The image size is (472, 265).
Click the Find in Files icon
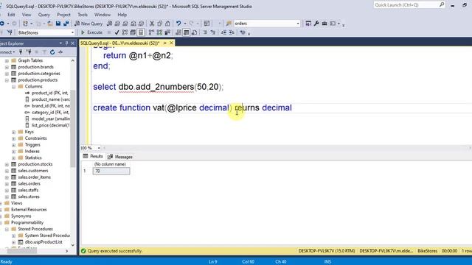(x=229, y=24)
